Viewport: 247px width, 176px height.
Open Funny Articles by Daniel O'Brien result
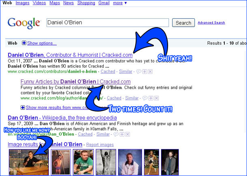click(x=76, y=82)
